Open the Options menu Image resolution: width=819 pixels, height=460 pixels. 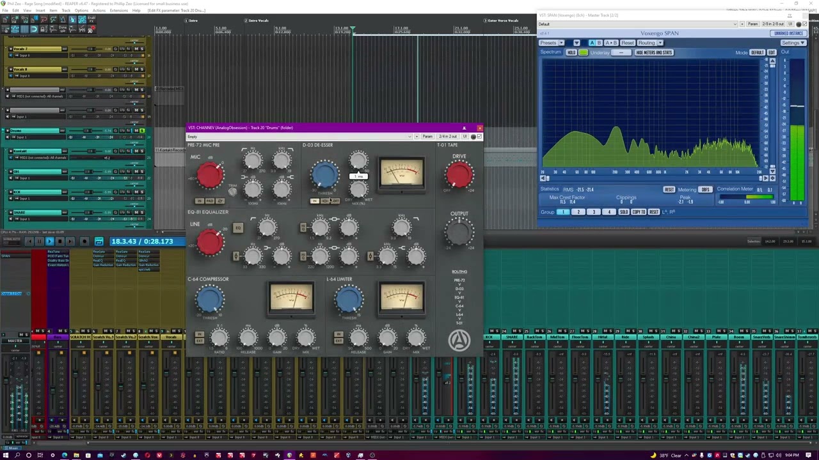coord(81,11)
